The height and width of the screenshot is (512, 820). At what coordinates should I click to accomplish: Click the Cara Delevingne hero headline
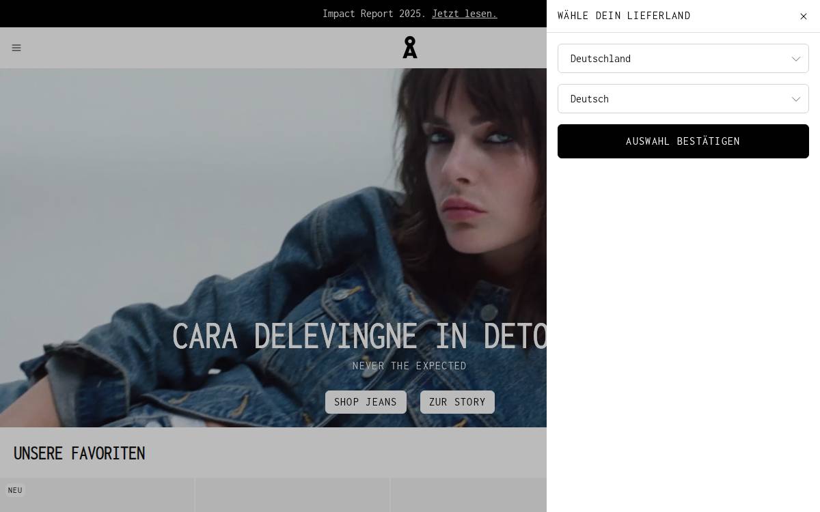point(359,336)
